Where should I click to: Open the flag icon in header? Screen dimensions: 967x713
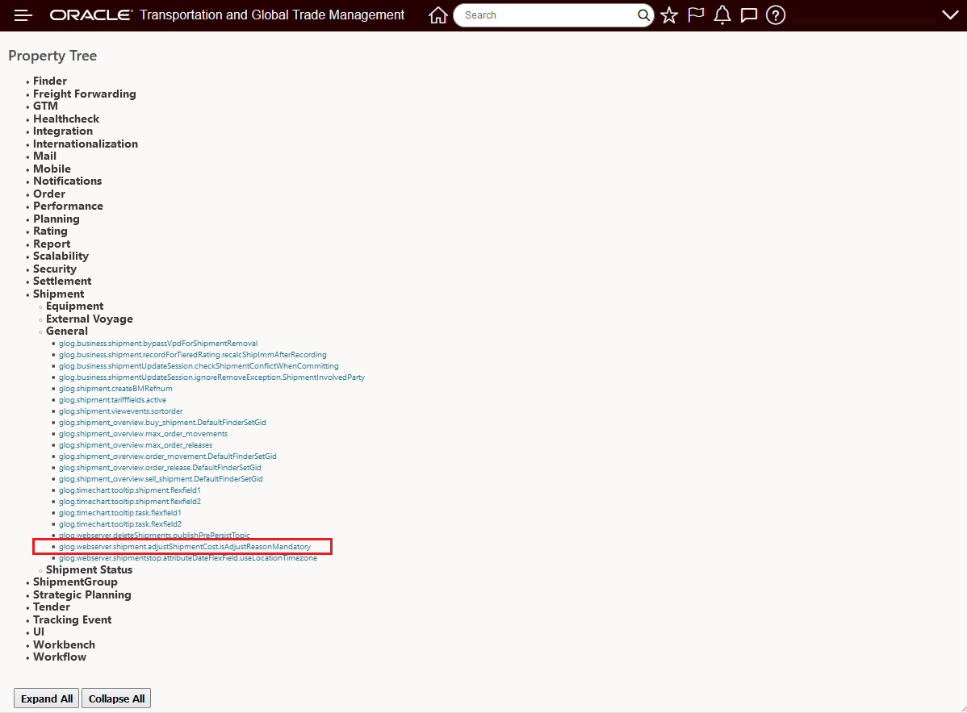coord(696,15)
